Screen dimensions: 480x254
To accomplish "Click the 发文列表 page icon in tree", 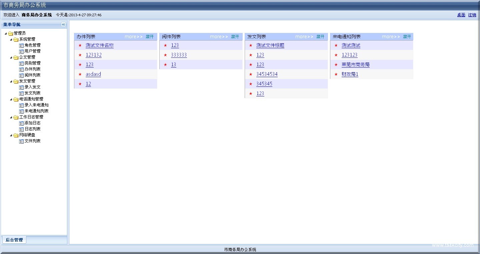I will pos(21,93).
